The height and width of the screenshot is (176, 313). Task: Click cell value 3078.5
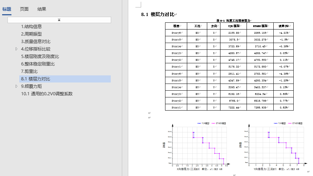point(234,40)
